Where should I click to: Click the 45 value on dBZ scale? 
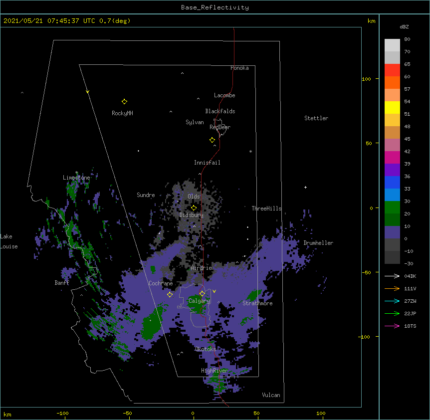[x=407, y=139]
